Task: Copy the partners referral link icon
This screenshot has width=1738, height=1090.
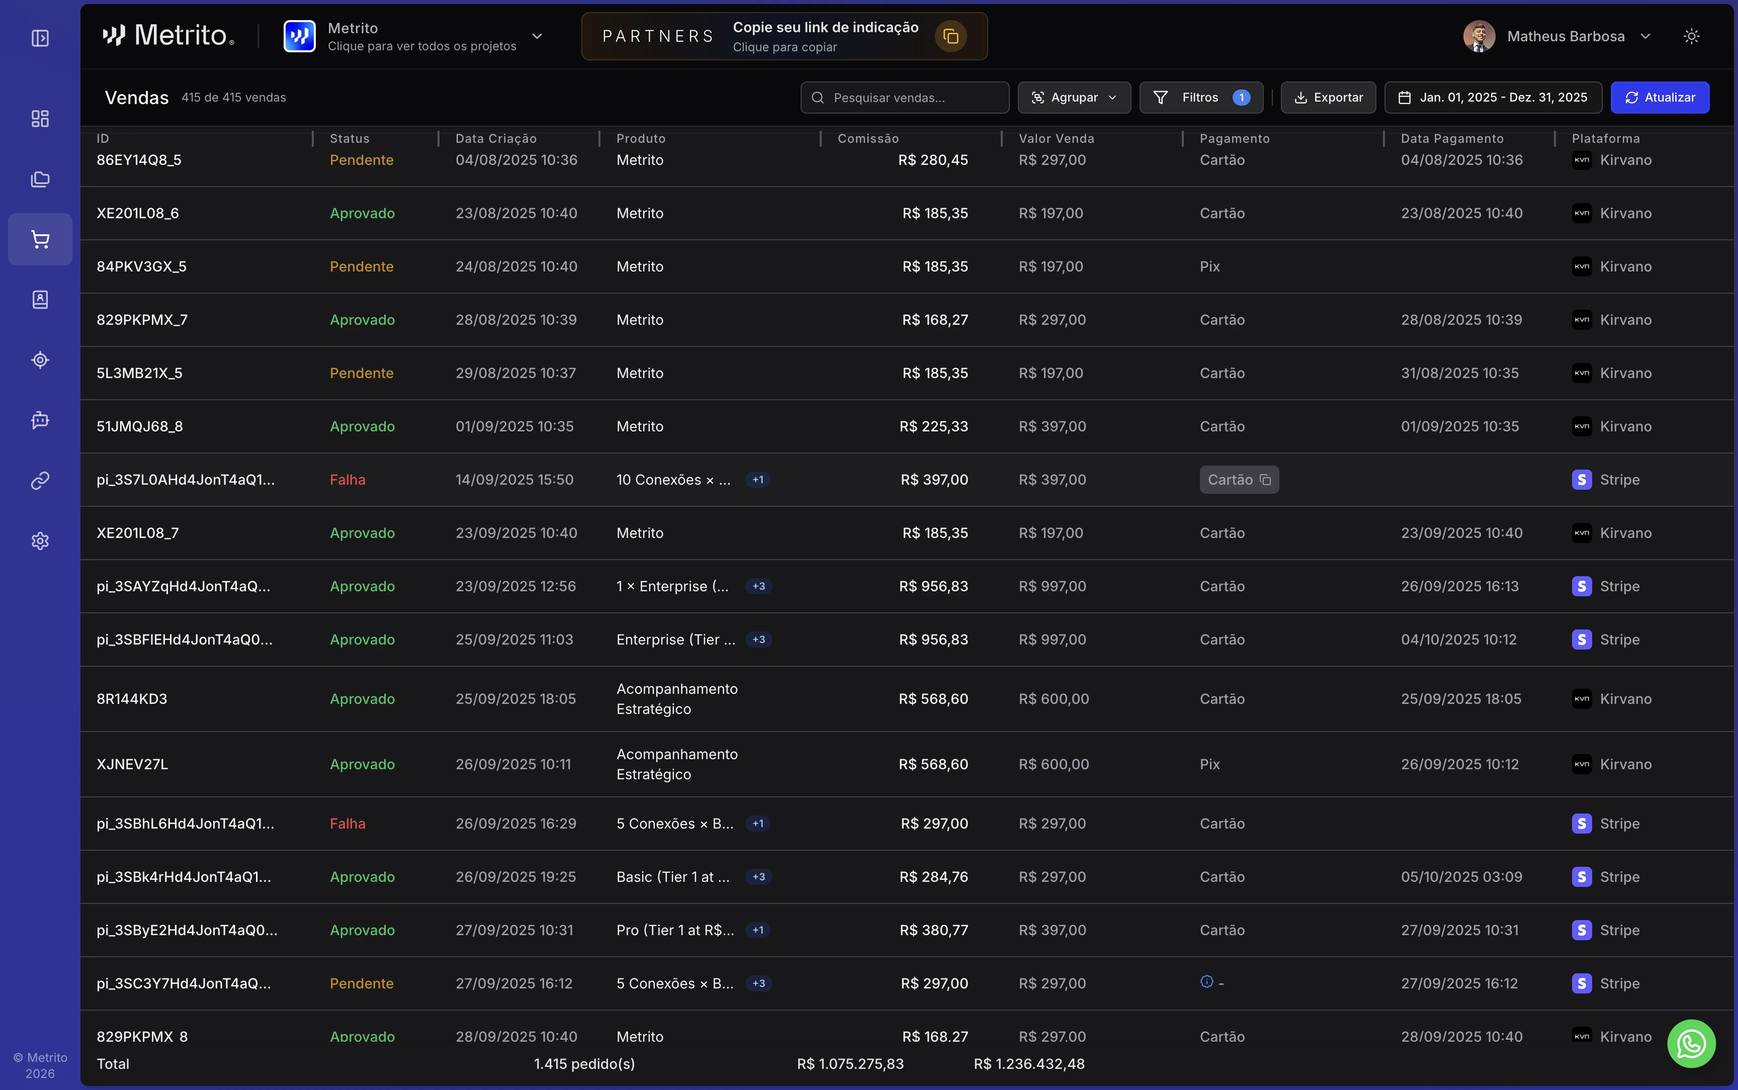Action: pos(950,36)
